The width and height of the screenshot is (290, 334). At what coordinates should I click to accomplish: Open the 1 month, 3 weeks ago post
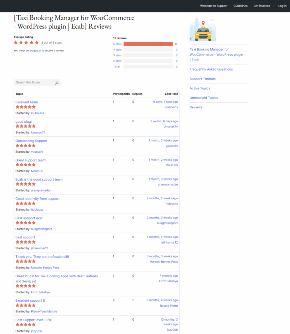tap(163, 179)
